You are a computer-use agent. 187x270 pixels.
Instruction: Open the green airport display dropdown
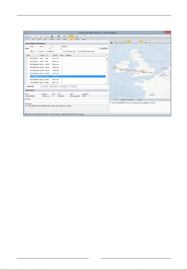point(128,42)
